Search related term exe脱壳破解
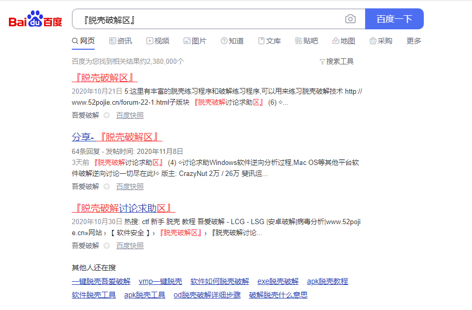This screenshot has height=310, width=472. click(278, 281)
